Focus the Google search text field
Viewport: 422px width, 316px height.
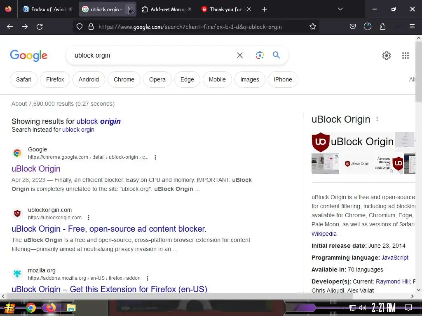[152, 56]
